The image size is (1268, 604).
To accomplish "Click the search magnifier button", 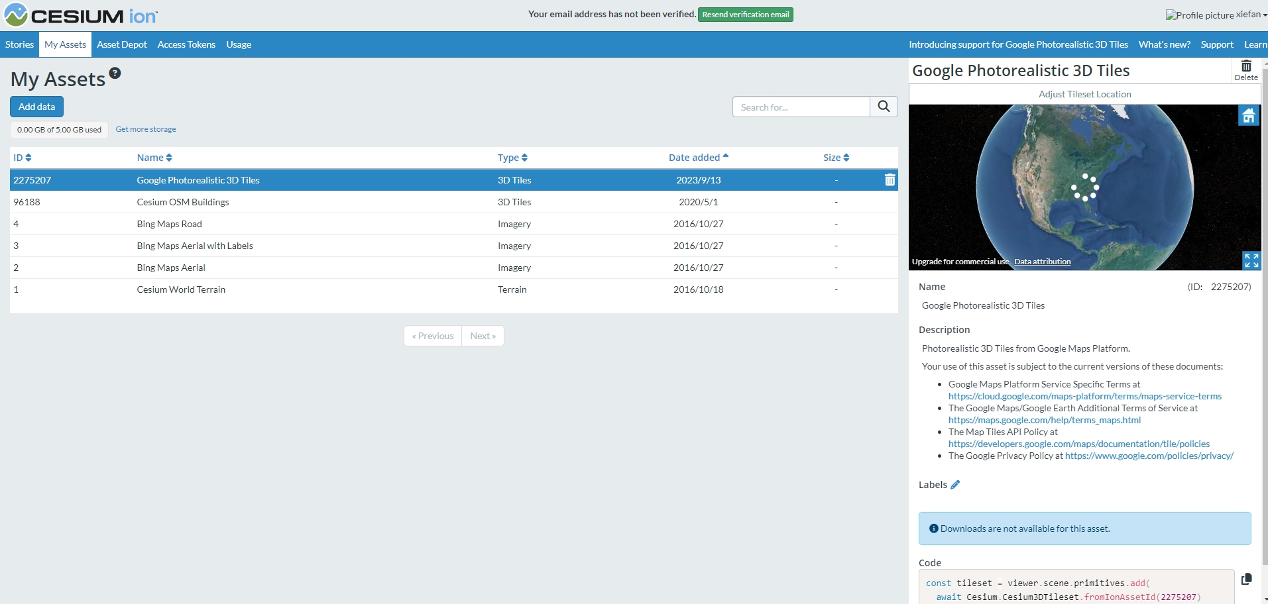I will point(884,107).
